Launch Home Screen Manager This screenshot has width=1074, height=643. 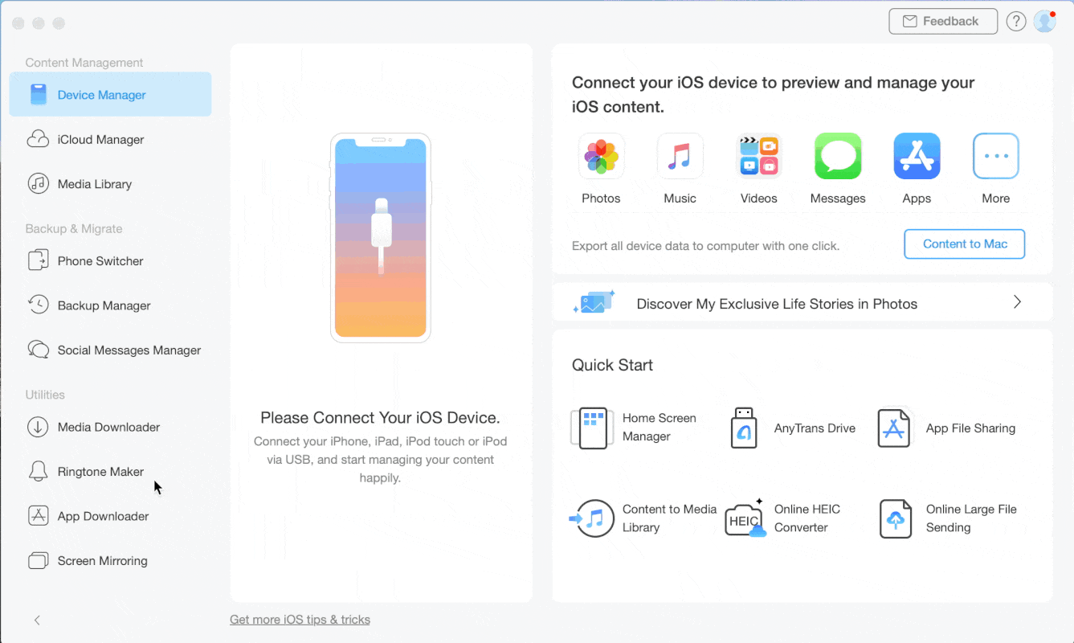click(635, 428)
